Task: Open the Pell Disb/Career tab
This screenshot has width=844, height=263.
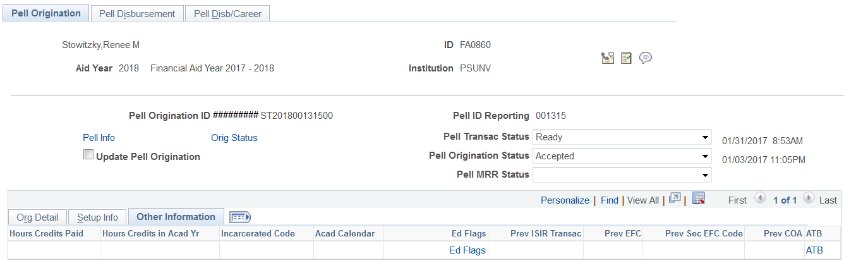Action: tap(227, 13)
